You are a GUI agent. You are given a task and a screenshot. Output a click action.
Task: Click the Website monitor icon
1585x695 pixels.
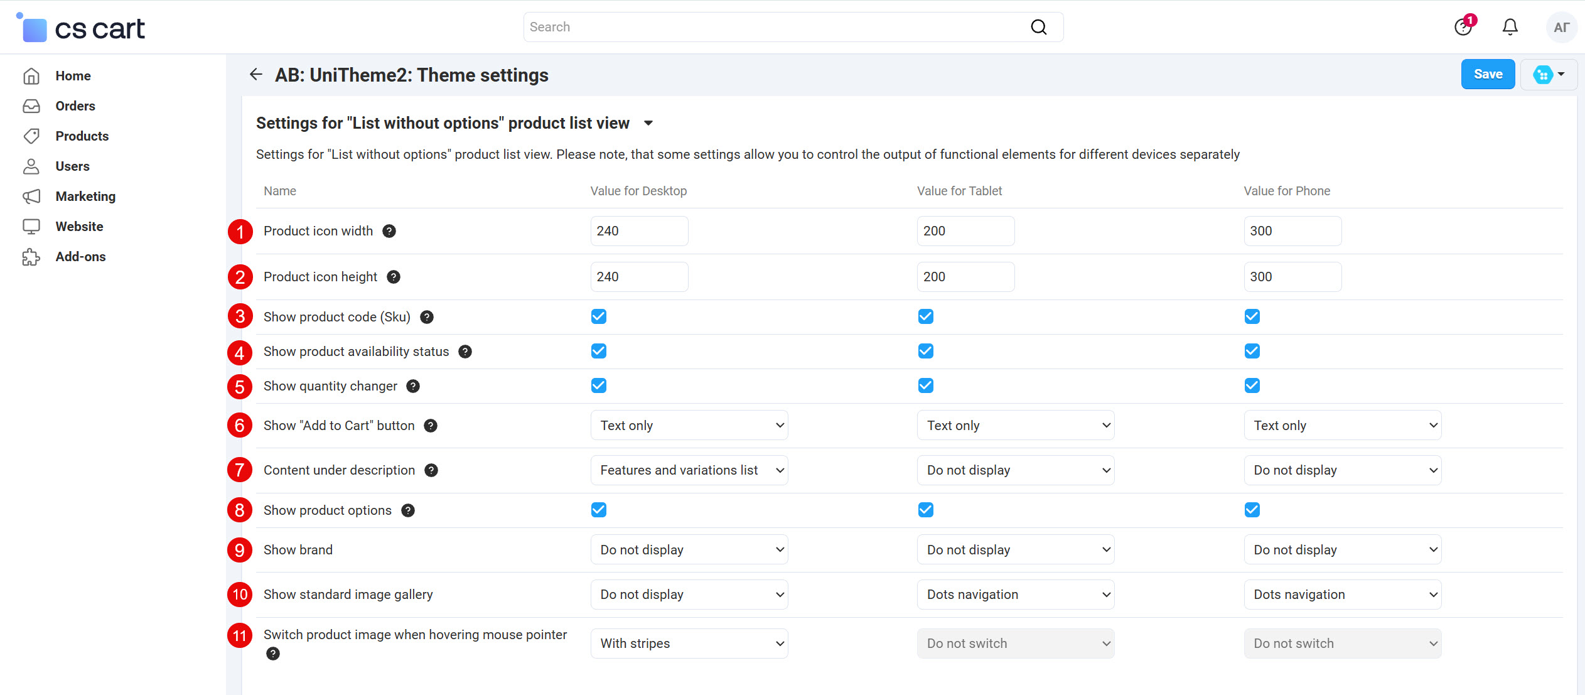31,226
